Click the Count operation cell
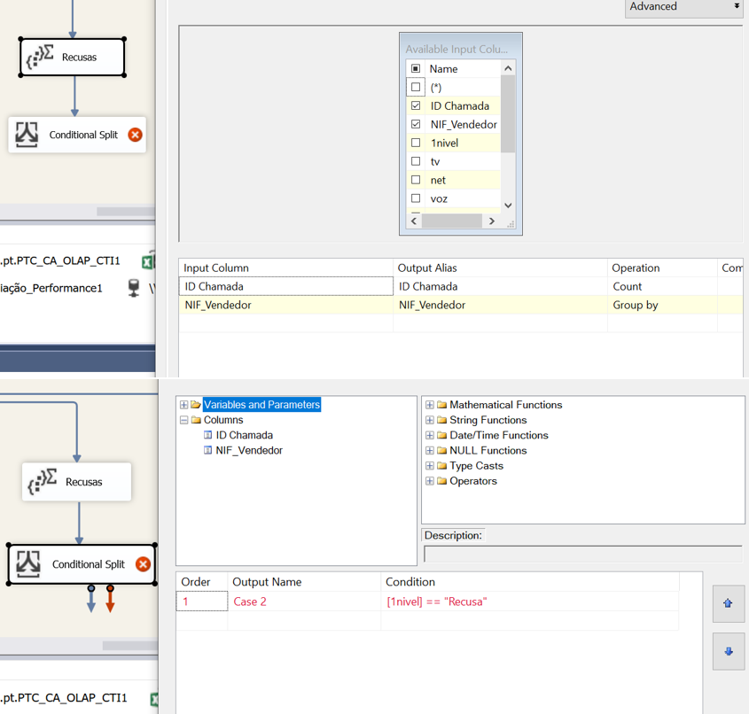Viewport: 749px width, 714px height. click(662, 286)
